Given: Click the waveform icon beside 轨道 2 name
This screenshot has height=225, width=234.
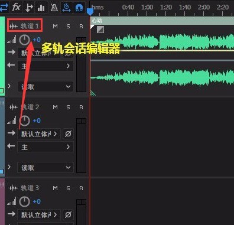Looking at the screenshot, I should [x=14, y=107].
